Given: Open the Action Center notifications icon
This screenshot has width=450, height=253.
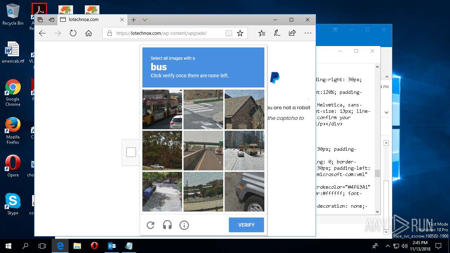Looking at the screenshot, I should click(x=438, y=246).
